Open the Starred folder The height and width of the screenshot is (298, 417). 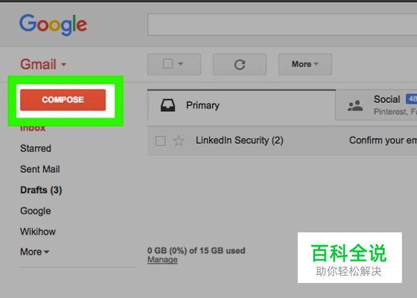(36, 148)
